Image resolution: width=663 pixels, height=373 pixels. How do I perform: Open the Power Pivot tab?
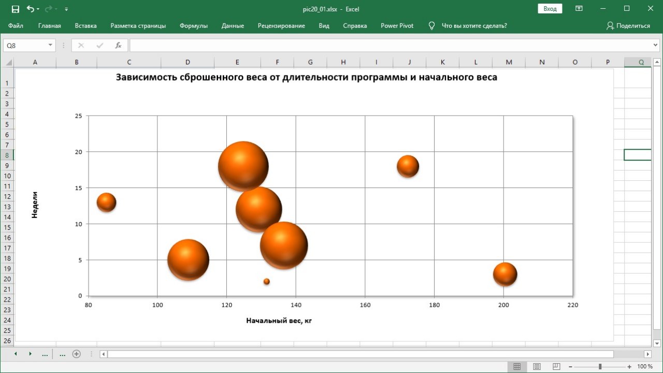[397, 26]
